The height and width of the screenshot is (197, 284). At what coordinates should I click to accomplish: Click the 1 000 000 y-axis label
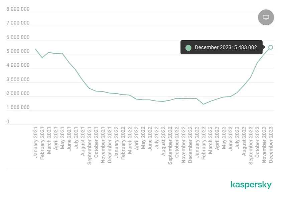(18, 107)
